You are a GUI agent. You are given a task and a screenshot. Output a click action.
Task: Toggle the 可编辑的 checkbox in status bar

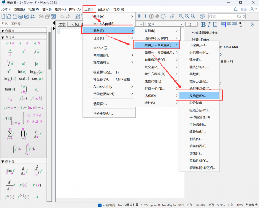tap(100, 205)
